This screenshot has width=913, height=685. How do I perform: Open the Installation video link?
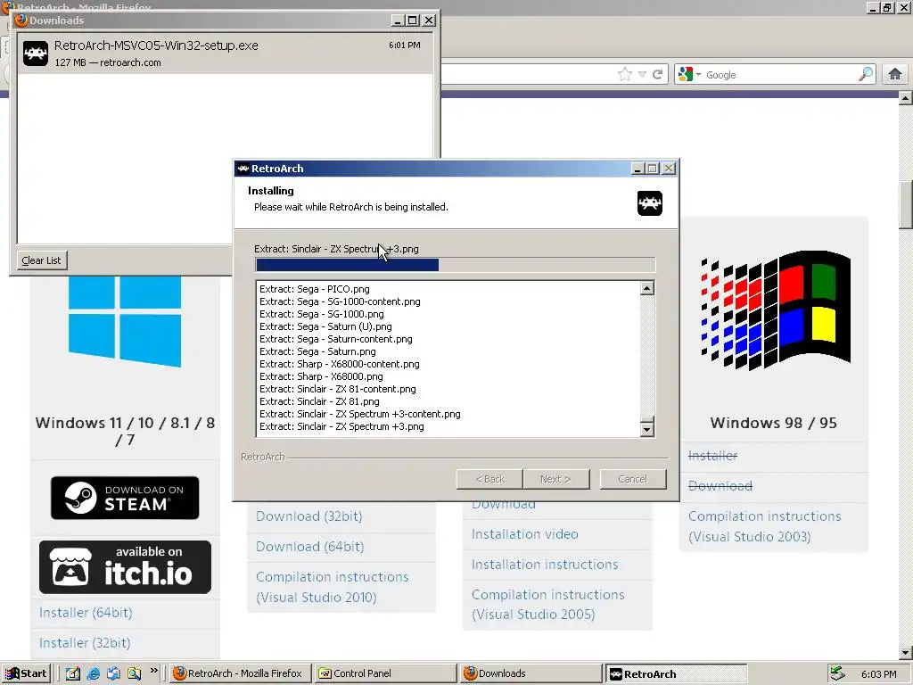click(x=524, y=534)
